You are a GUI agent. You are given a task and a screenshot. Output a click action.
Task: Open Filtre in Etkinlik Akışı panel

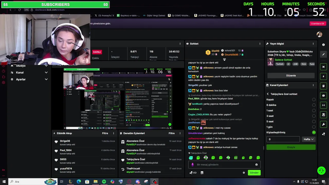(x=105, y=133)
